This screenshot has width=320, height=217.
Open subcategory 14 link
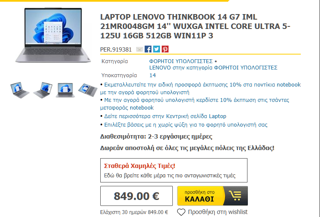coord(152,75)
